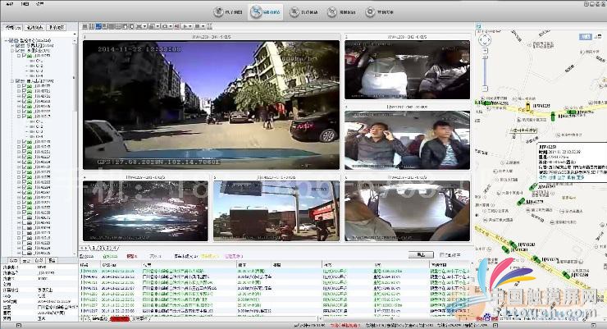Click the small icon above the map panel
This screenshot has height=329, width=607.
479,26
